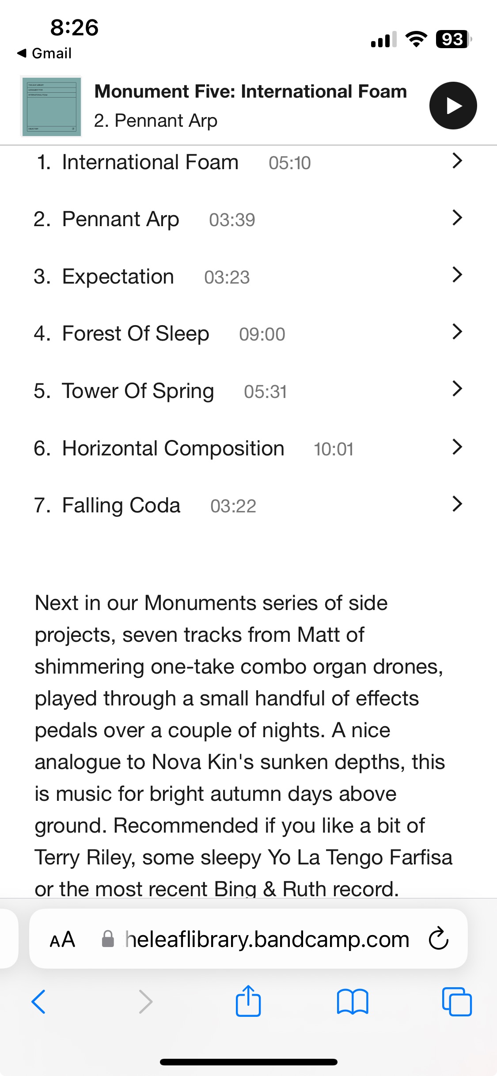Screen dimensions: 497x1076
Task: Open chevron for International Foam track
Action: pyautogui.click(x=457, y=161)
